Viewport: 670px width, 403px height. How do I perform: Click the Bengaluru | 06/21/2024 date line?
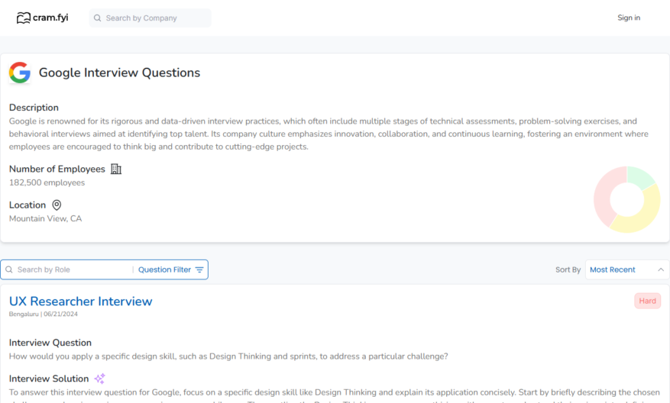tap(43, 314)
